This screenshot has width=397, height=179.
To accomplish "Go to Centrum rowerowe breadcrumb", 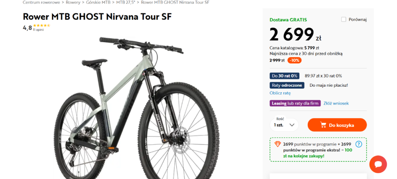I will pyautogui.click(x=41, y=2).
